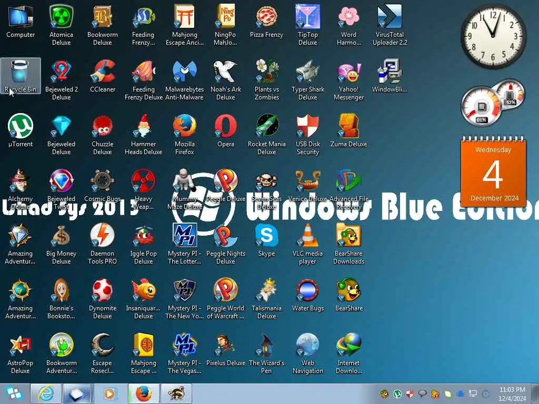Open Rocket Mania Deluxe
This screenshot has width=539, height=404.
click(x=267, y=134)
